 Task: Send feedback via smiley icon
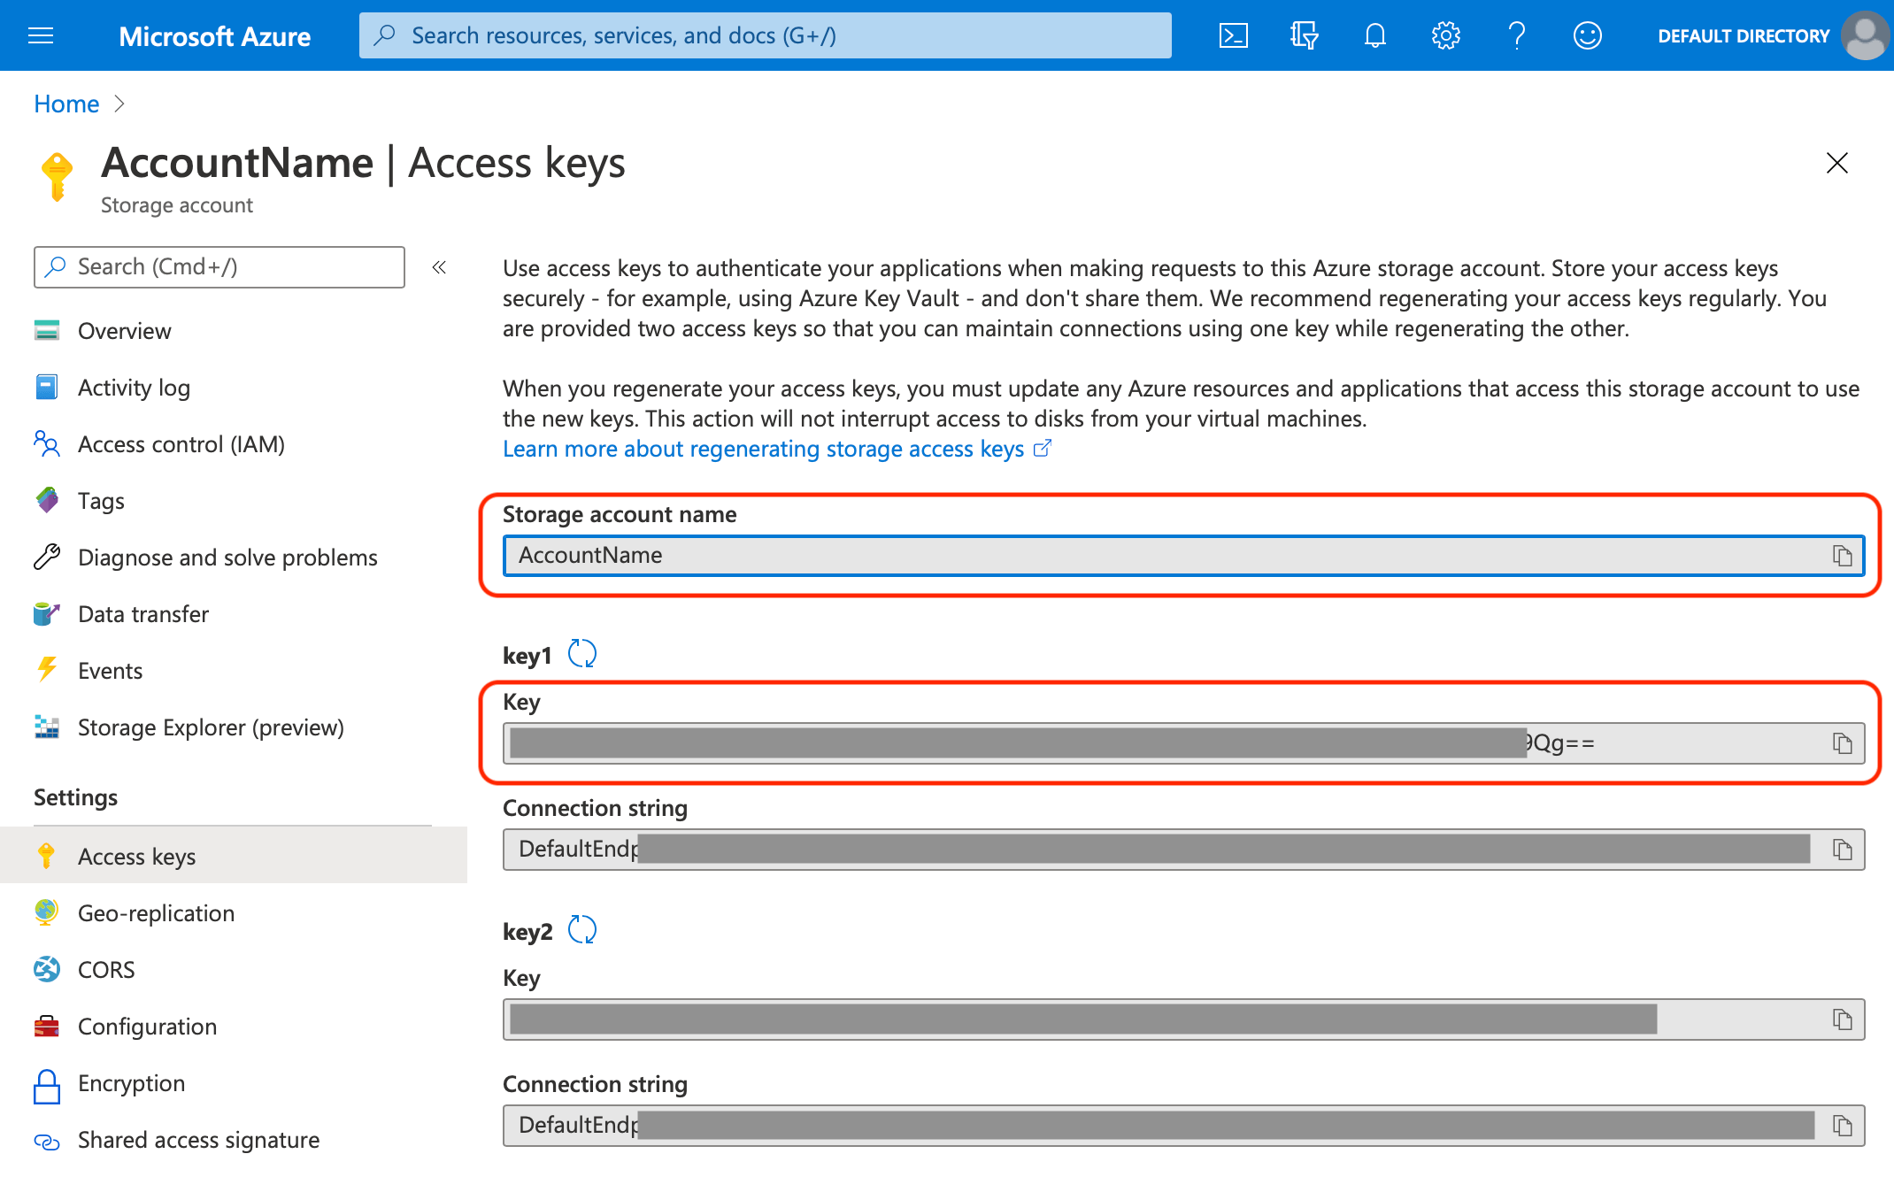pyautogui.click(x=1588, y=35)
